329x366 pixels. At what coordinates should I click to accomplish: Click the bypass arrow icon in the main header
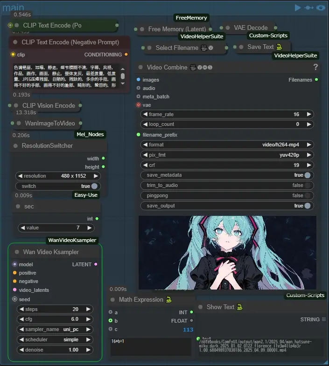(x=309, y=8)
